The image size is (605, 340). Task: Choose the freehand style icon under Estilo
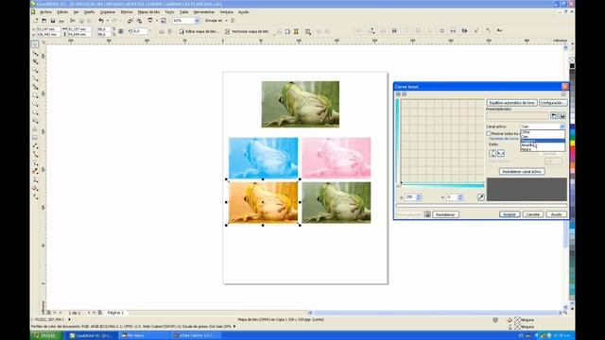(x=501, y=153)
